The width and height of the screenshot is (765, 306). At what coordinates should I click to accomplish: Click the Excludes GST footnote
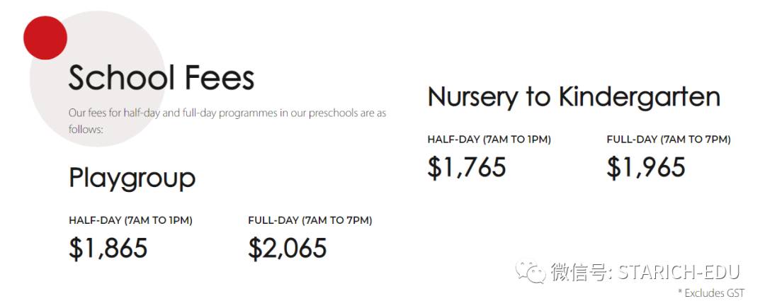[714, 293]
